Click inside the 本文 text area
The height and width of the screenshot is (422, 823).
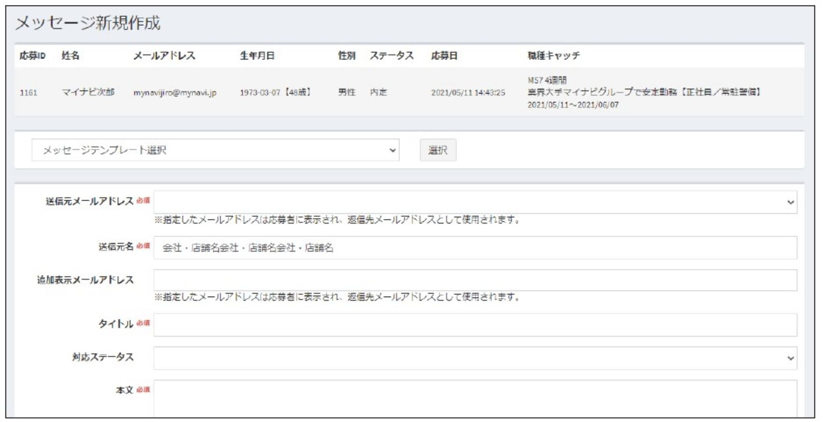tap(475, 398)
